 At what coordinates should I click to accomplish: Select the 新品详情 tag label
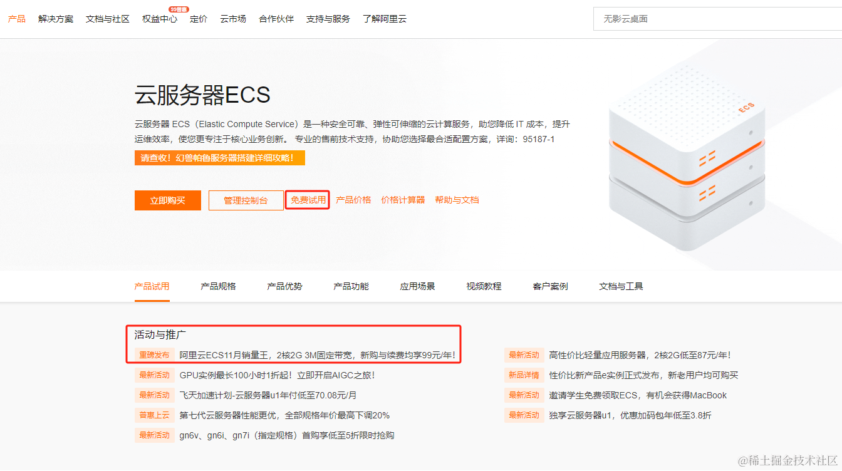(524, 375)
